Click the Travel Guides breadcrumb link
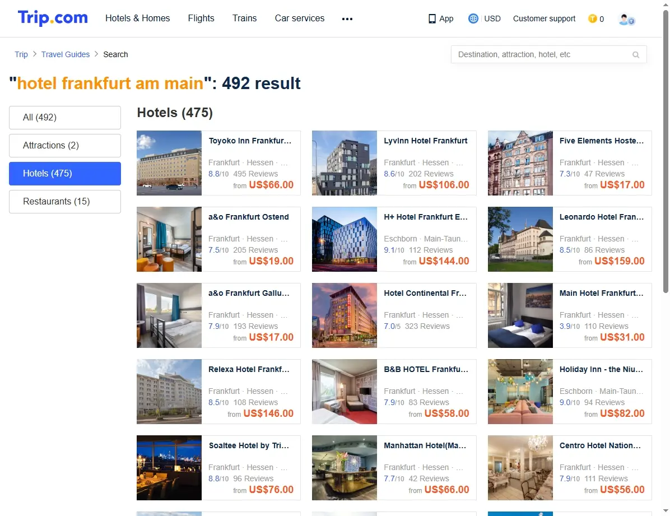The width and height of the screenshot is (670, 516). (66, 54)
